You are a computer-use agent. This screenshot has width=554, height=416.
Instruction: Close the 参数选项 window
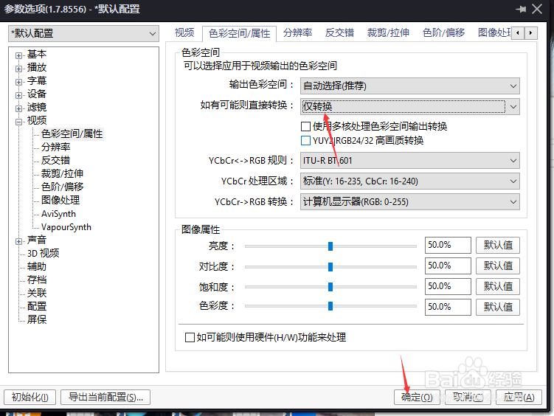click(537, 9)
